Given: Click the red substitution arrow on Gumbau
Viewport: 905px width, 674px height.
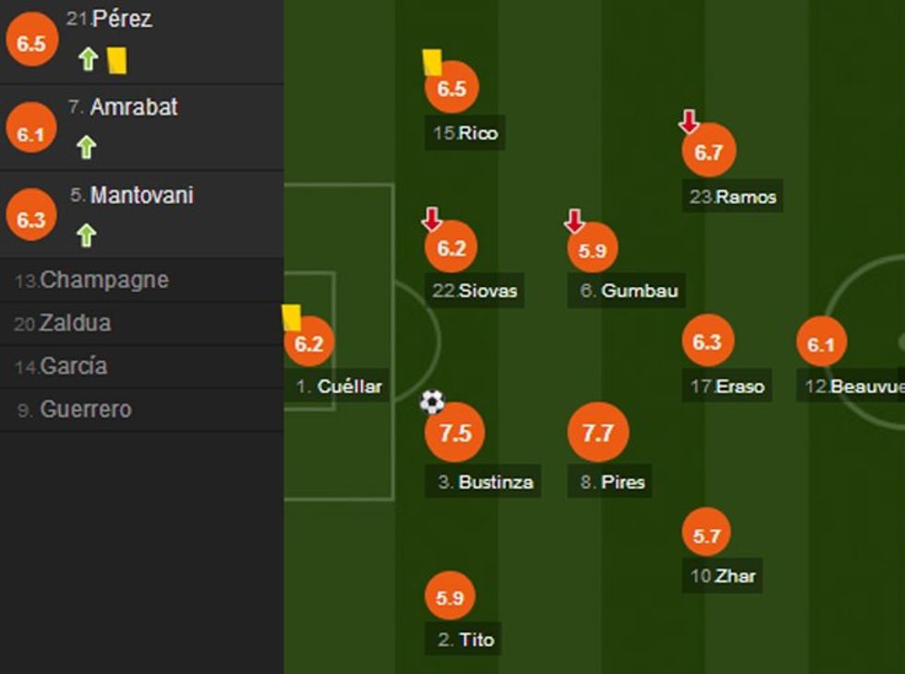Looking at the screenshot, I should click(x=574, y=221).
